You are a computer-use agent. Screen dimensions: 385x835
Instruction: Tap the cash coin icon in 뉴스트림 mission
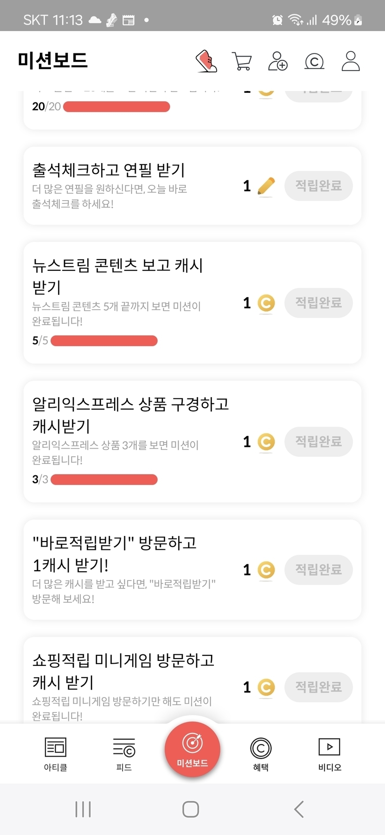[x=266, y=303]
